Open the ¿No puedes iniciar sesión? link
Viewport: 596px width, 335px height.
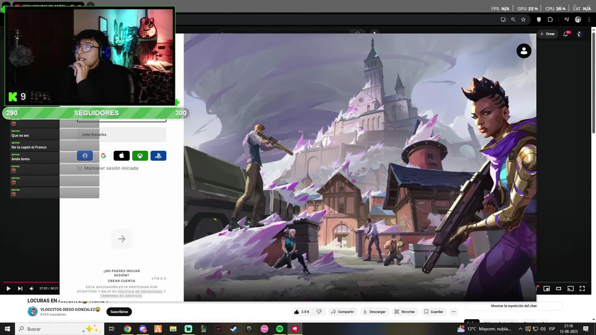pyautogui.click(x=122, y=273)
